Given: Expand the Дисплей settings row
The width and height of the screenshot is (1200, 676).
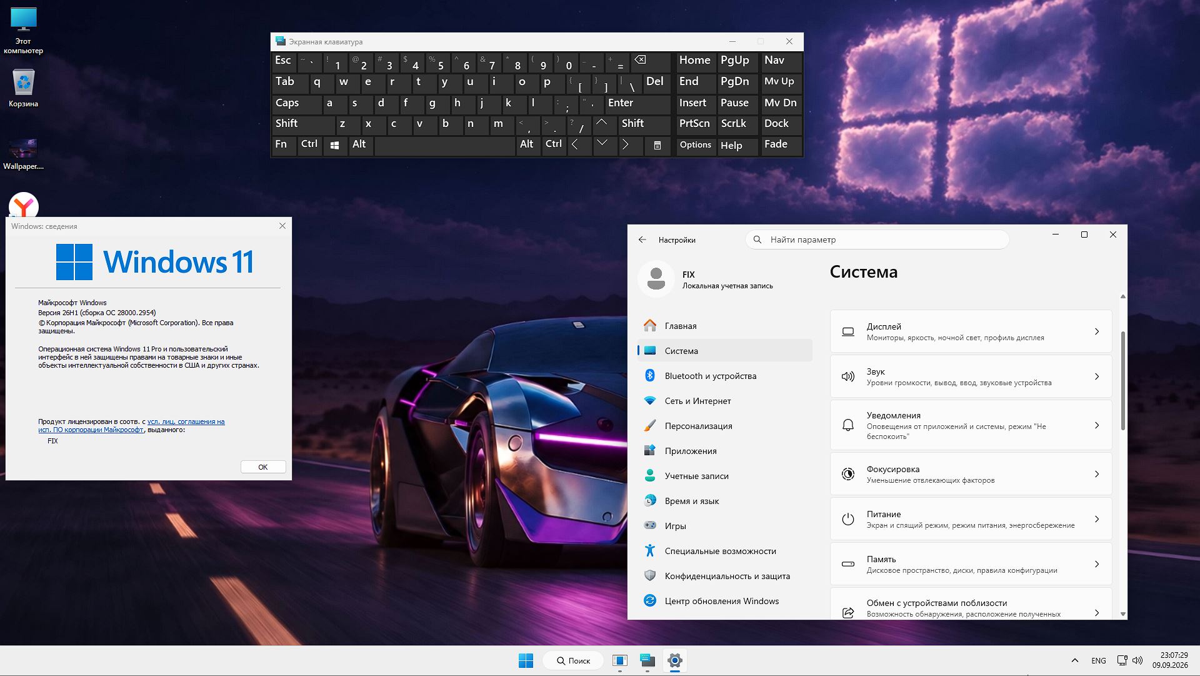Looking at the screenshot, I should tap(971, 331).
